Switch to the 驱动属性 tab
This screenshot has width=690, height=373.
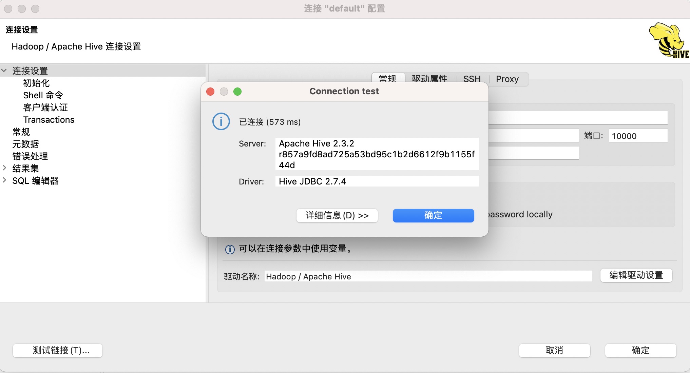(x=429, y=79)
